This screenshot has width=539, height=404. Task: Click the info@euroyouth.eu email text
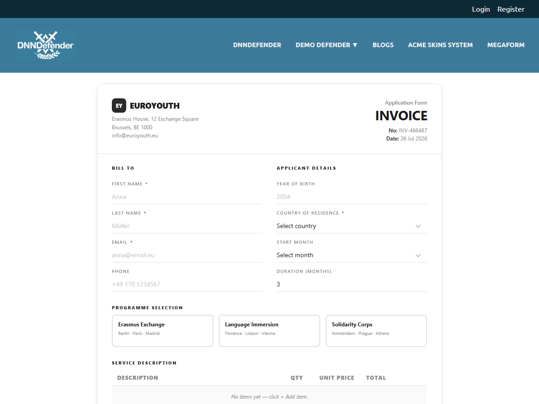(x=135, y=136)
